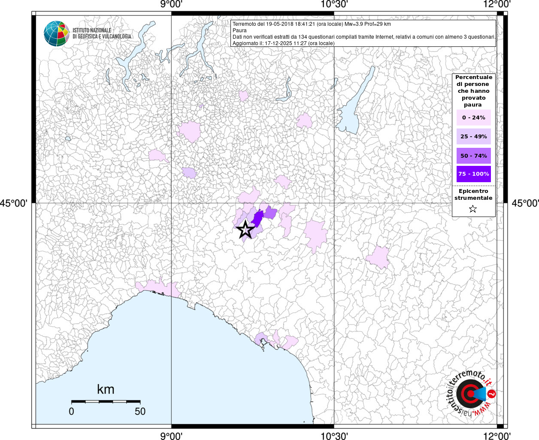Select the 50 - 74% legend swatch
Screen dimensions: 539x440
pos(473,156)
